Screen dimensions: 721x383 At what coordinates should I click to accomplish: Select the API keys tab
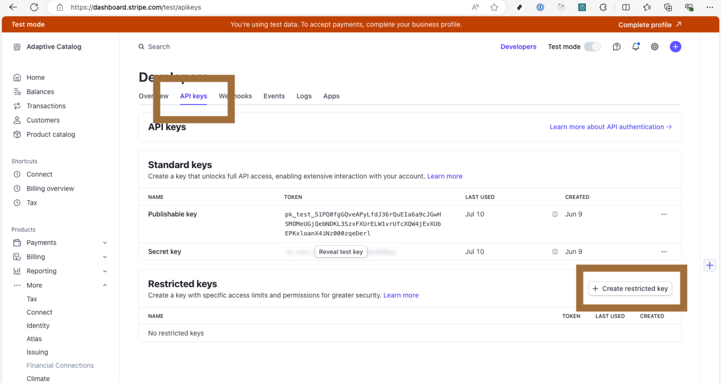[194, 96]
